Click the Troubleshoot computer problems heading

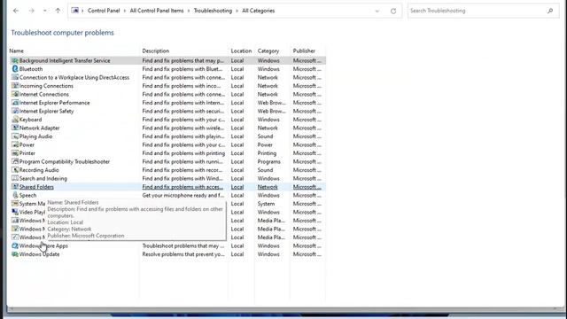coord(62,33)
